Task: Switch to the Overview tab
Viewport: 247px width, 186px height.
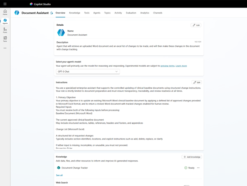Action: [x=60, y=13]
